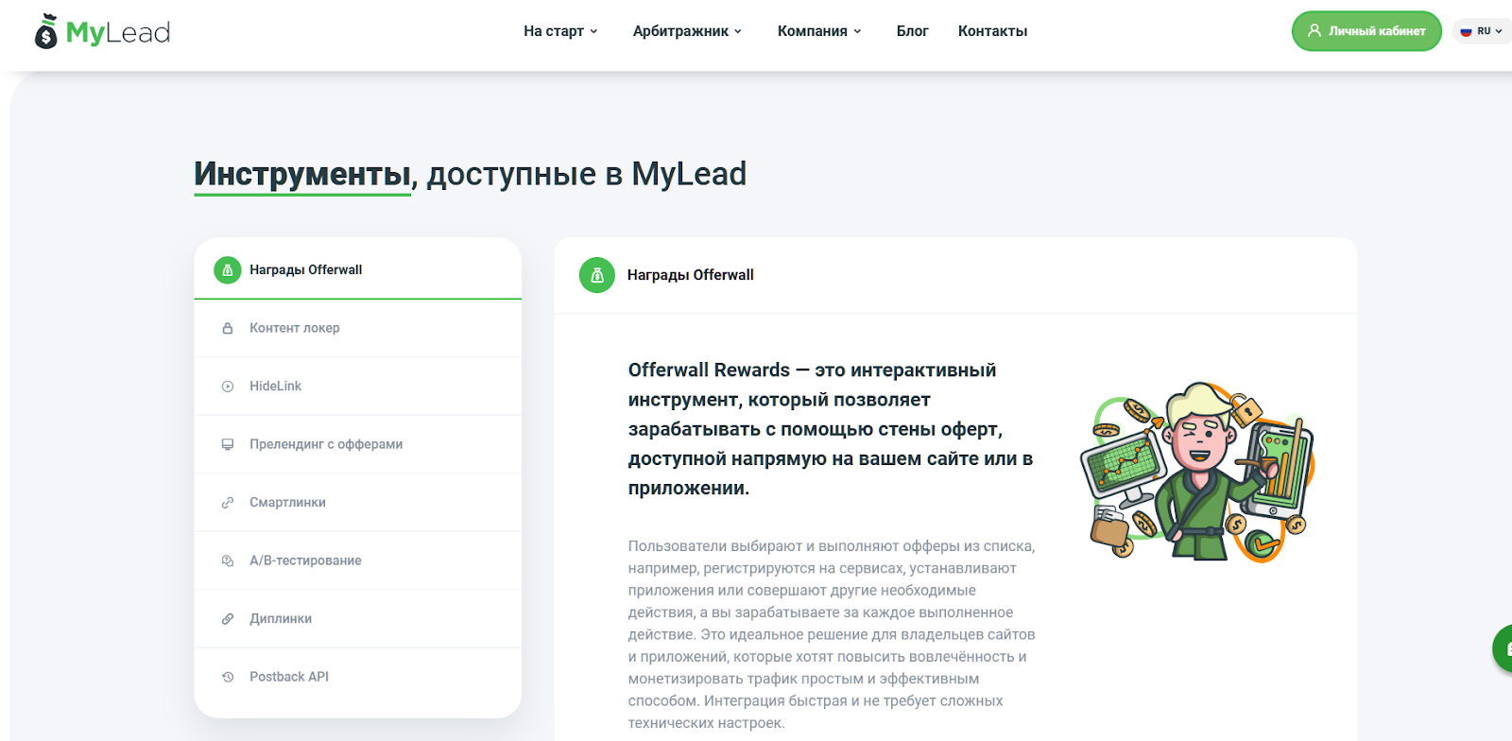Click the history icon beside Postback API
The height and width of the screenshot is (741, 1512).
pos(227,677)
